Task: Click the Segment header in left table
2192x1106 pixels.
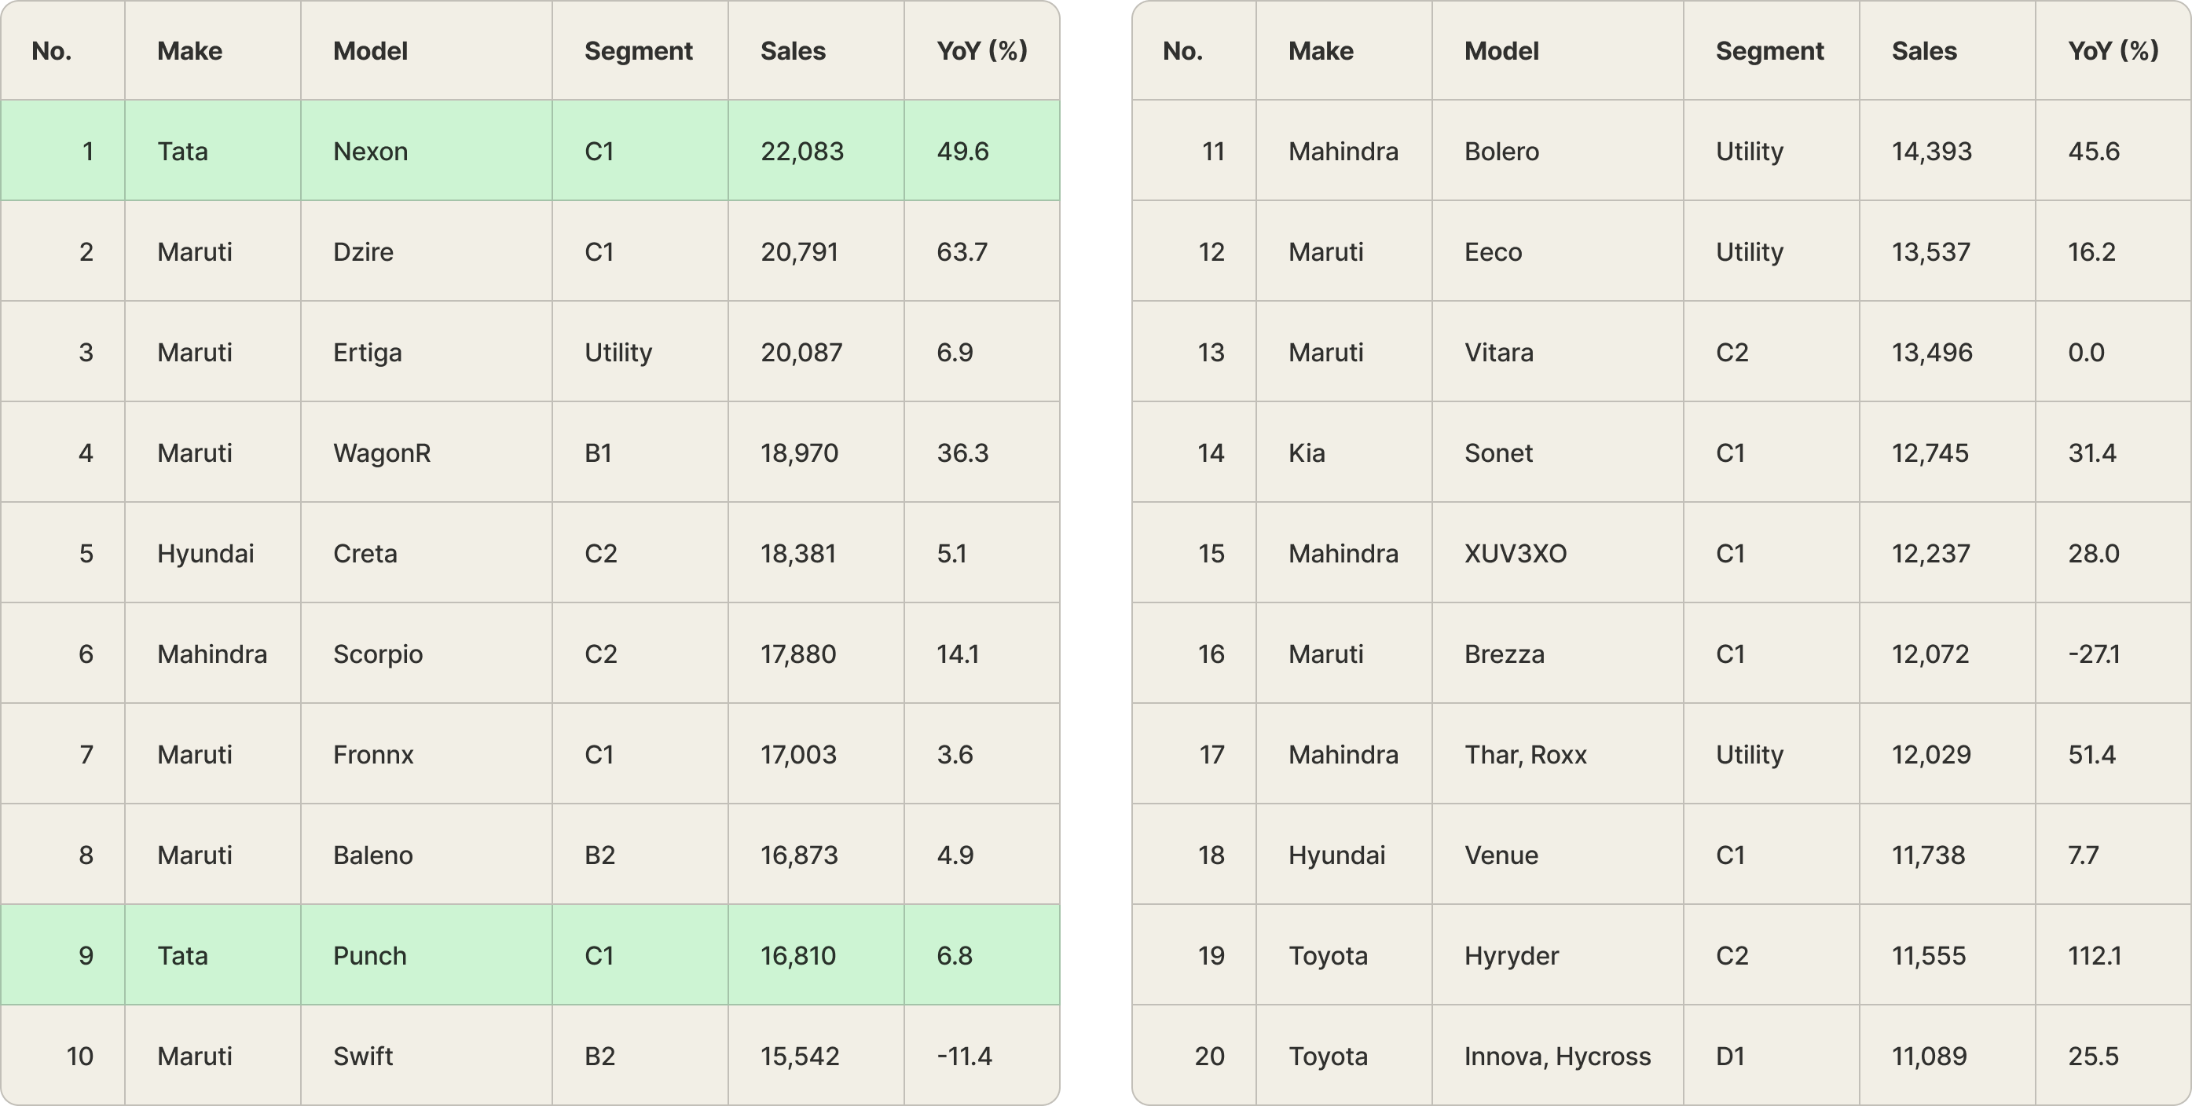Action: point(638,51)
